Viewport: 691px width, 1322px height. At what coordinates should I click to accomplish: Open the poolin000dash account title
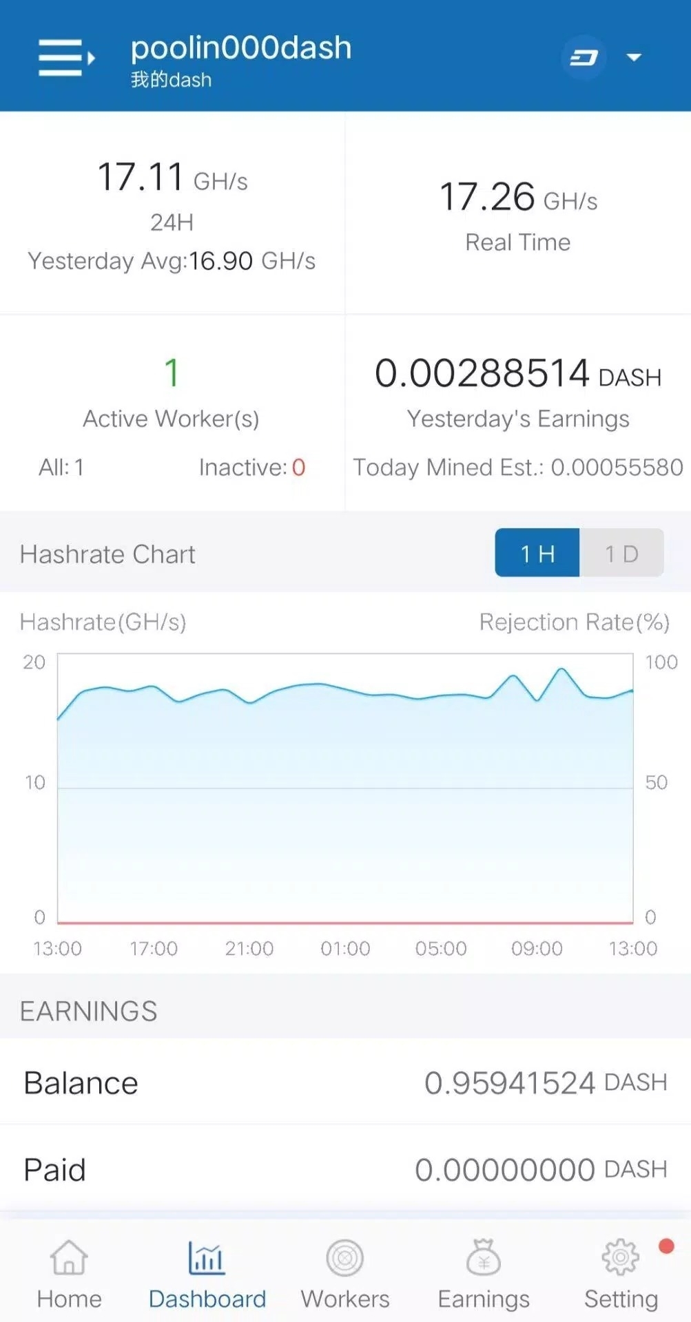241,48
